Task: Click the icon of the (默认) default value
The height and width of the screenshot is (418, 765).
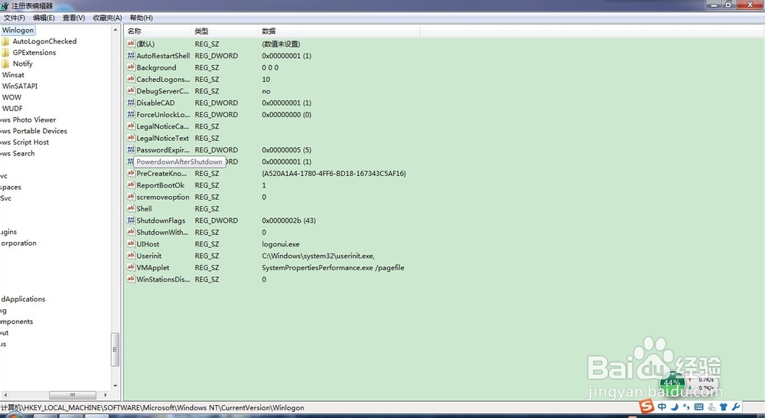Action: click(130, 44)
